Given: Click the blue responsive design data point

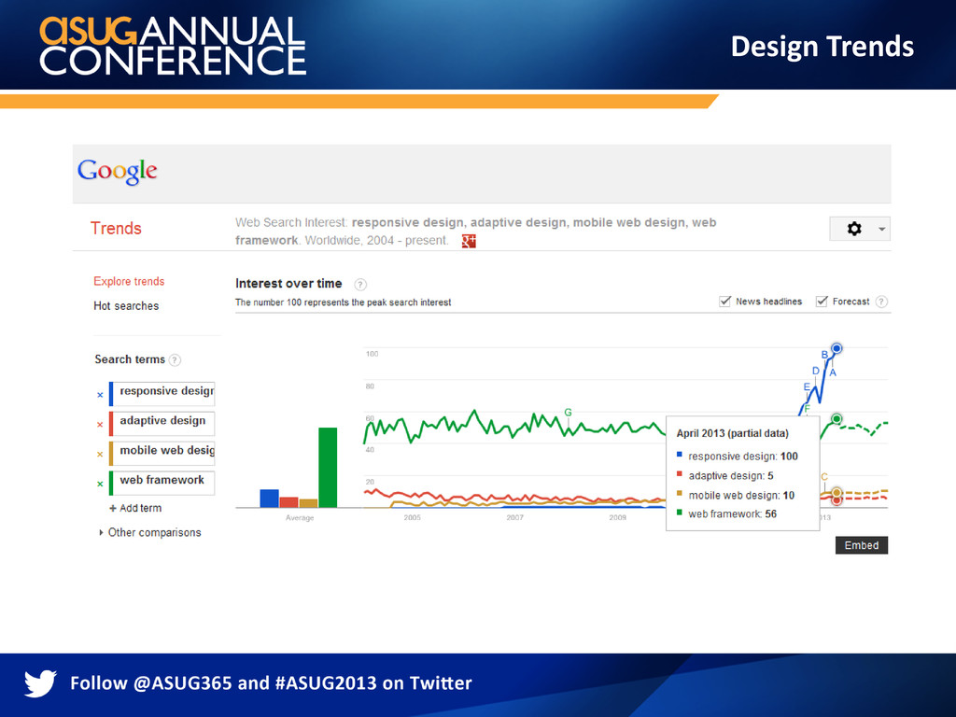Looking at the screenshot, I should click(836, 348).
